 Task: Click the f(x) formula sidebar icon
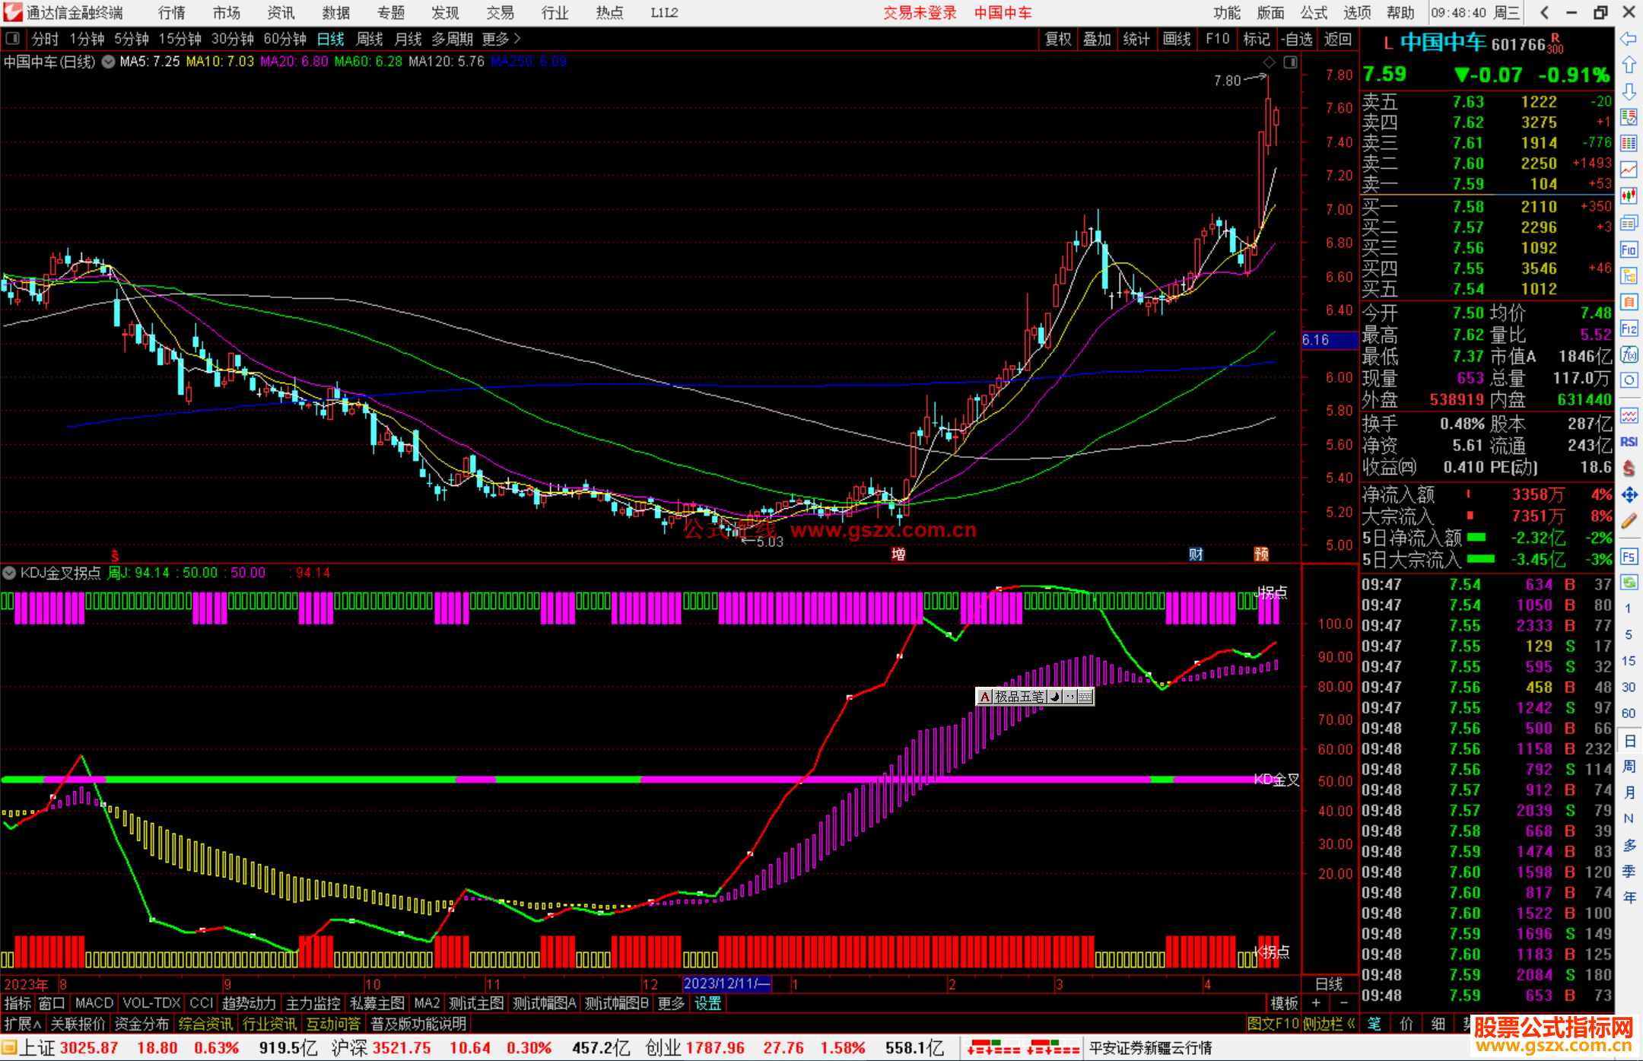click(1629, 354)
